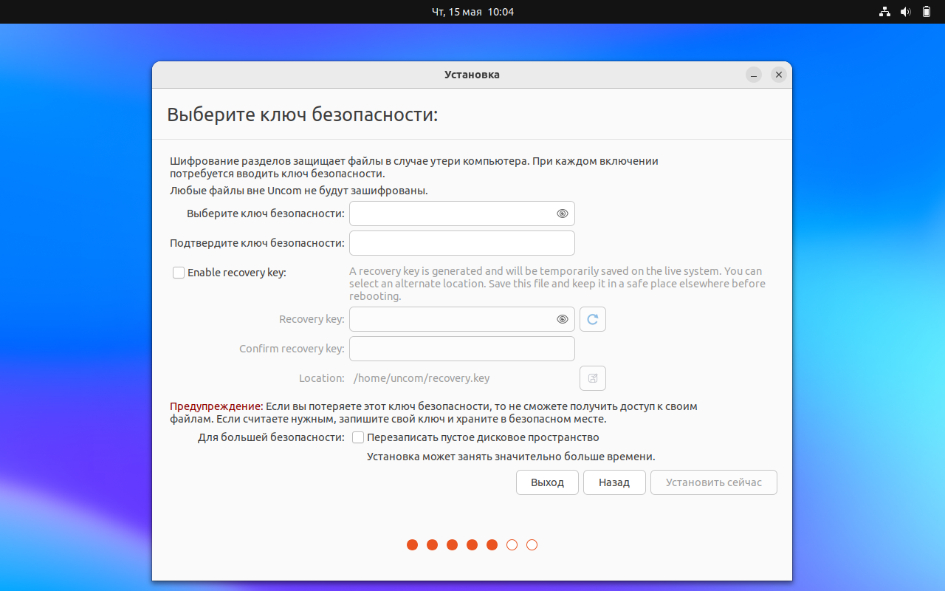Open the volume speaker icon in top bar
The image size is (945, 591).
coord(906,12)
